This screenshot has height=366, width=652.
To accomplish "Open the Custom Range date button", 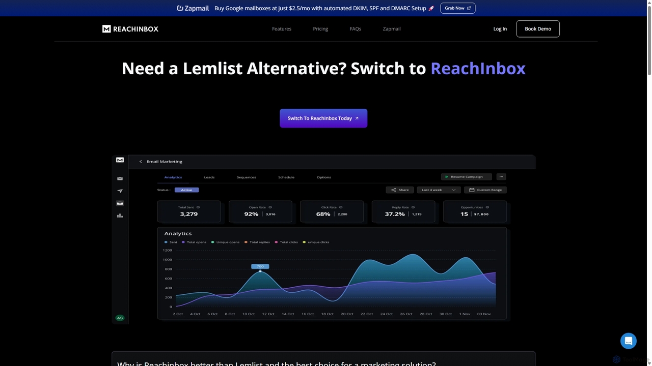I will tap(485, 190).
